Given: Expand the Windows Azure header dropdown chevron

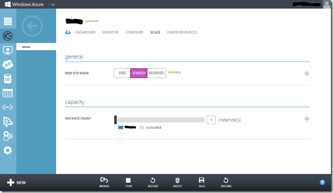Looking at the screenshot, I should click(53, 5).
